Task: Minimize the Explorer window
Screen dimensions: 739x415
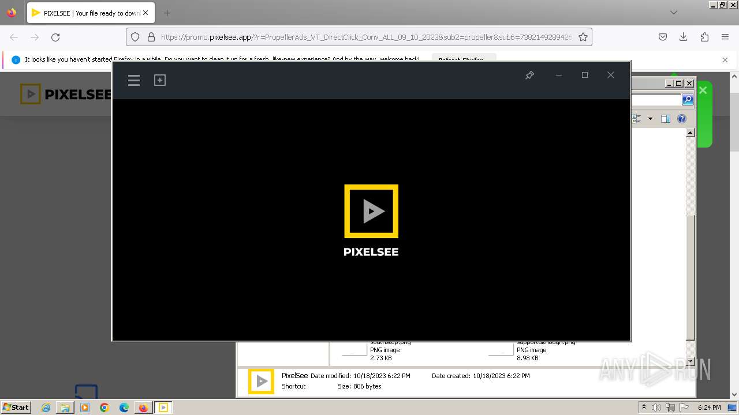Action: 670,84
